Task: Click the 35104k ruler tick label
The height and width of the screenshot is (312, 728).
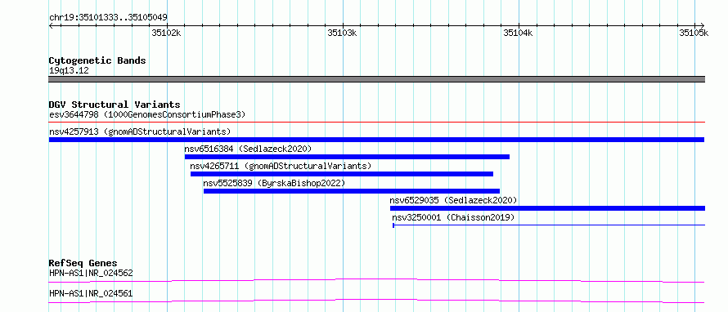Action: click(518, 33)
